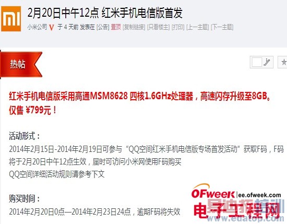Click the red V verified badge

point(52,28)
